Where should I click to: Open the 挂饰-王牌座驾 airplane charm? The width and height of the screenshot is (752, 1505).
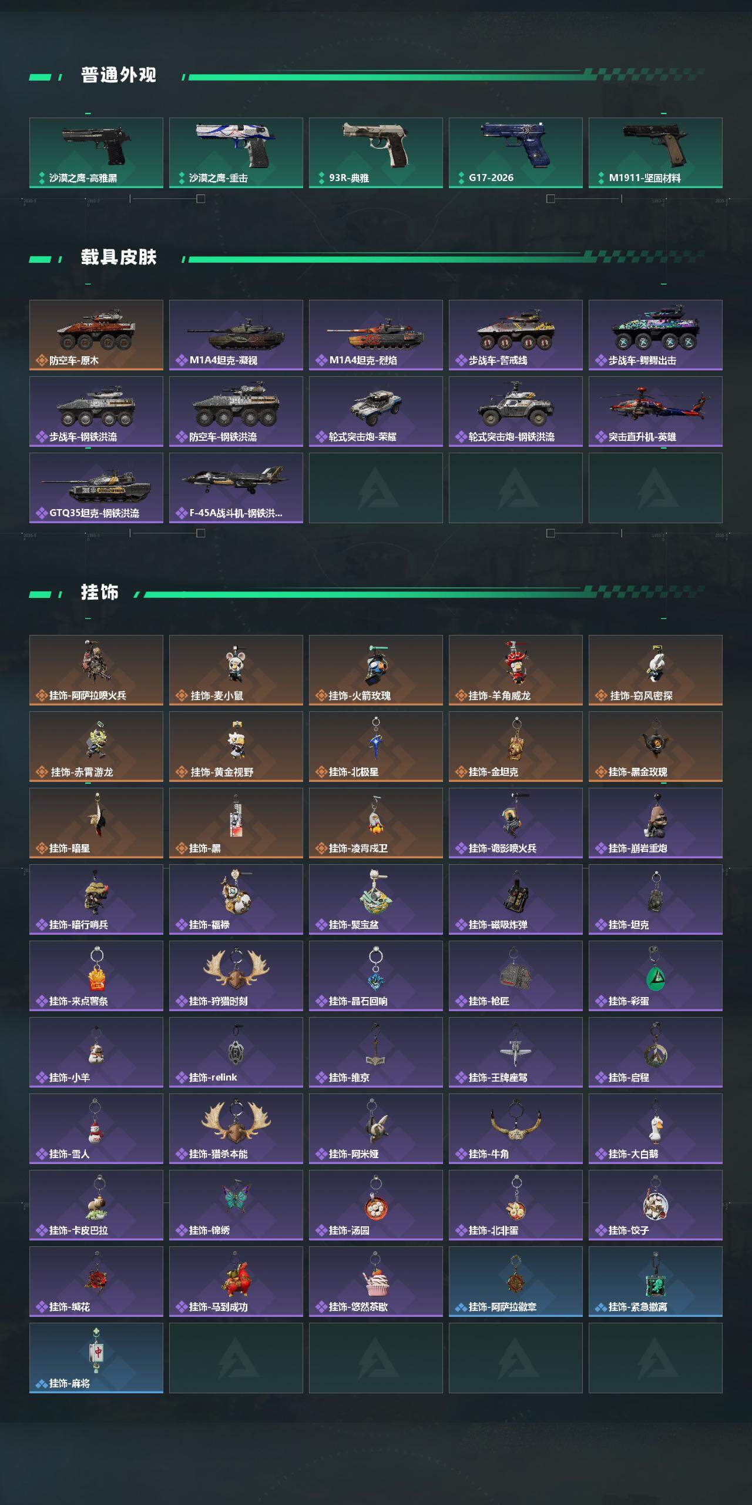516,1052
